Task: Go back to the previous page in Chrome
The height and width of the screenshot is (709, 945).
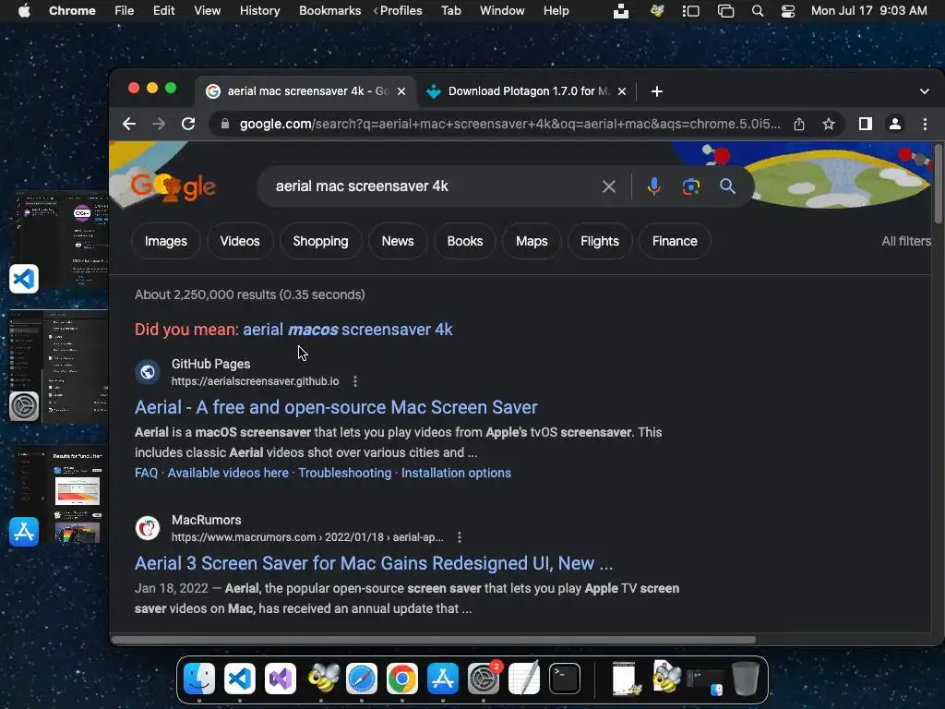Action: (x=129, y=125)
